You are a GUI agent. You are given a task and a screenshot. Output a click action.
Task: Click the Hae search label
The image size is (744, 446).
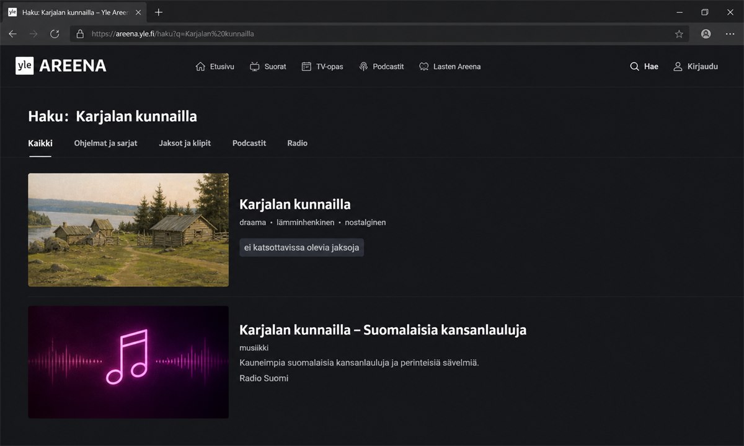pos(651,66)
